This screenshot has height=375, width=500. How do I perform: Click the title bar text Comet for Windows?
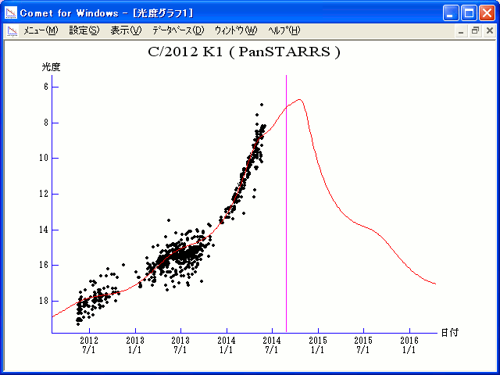pyautogui.click(x=69, y=13)
